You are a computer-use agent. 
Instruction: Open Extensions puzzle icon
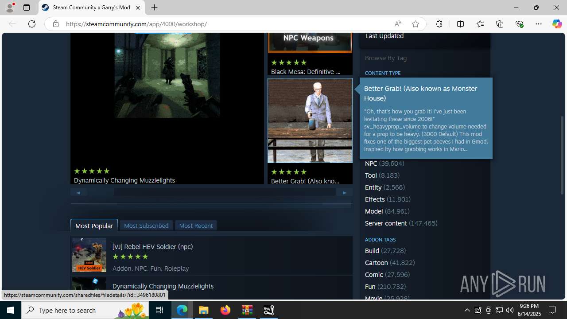pos(439,24)
